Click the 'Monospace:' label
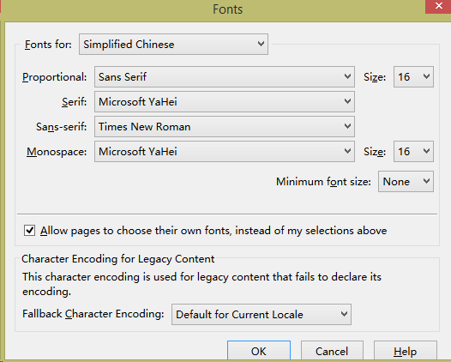Viewport: 451px width, 362px height. point(57,152)
